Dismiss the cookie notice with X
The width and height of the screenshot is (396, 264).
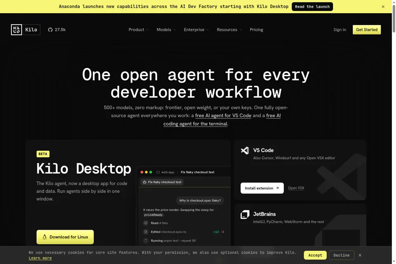[360, 255]
